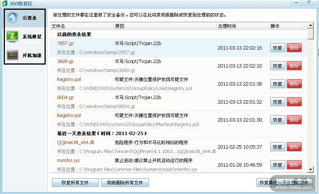Delete the 3689.gz file
Viewport: 319px width, 194px height.
pos(294,66)
